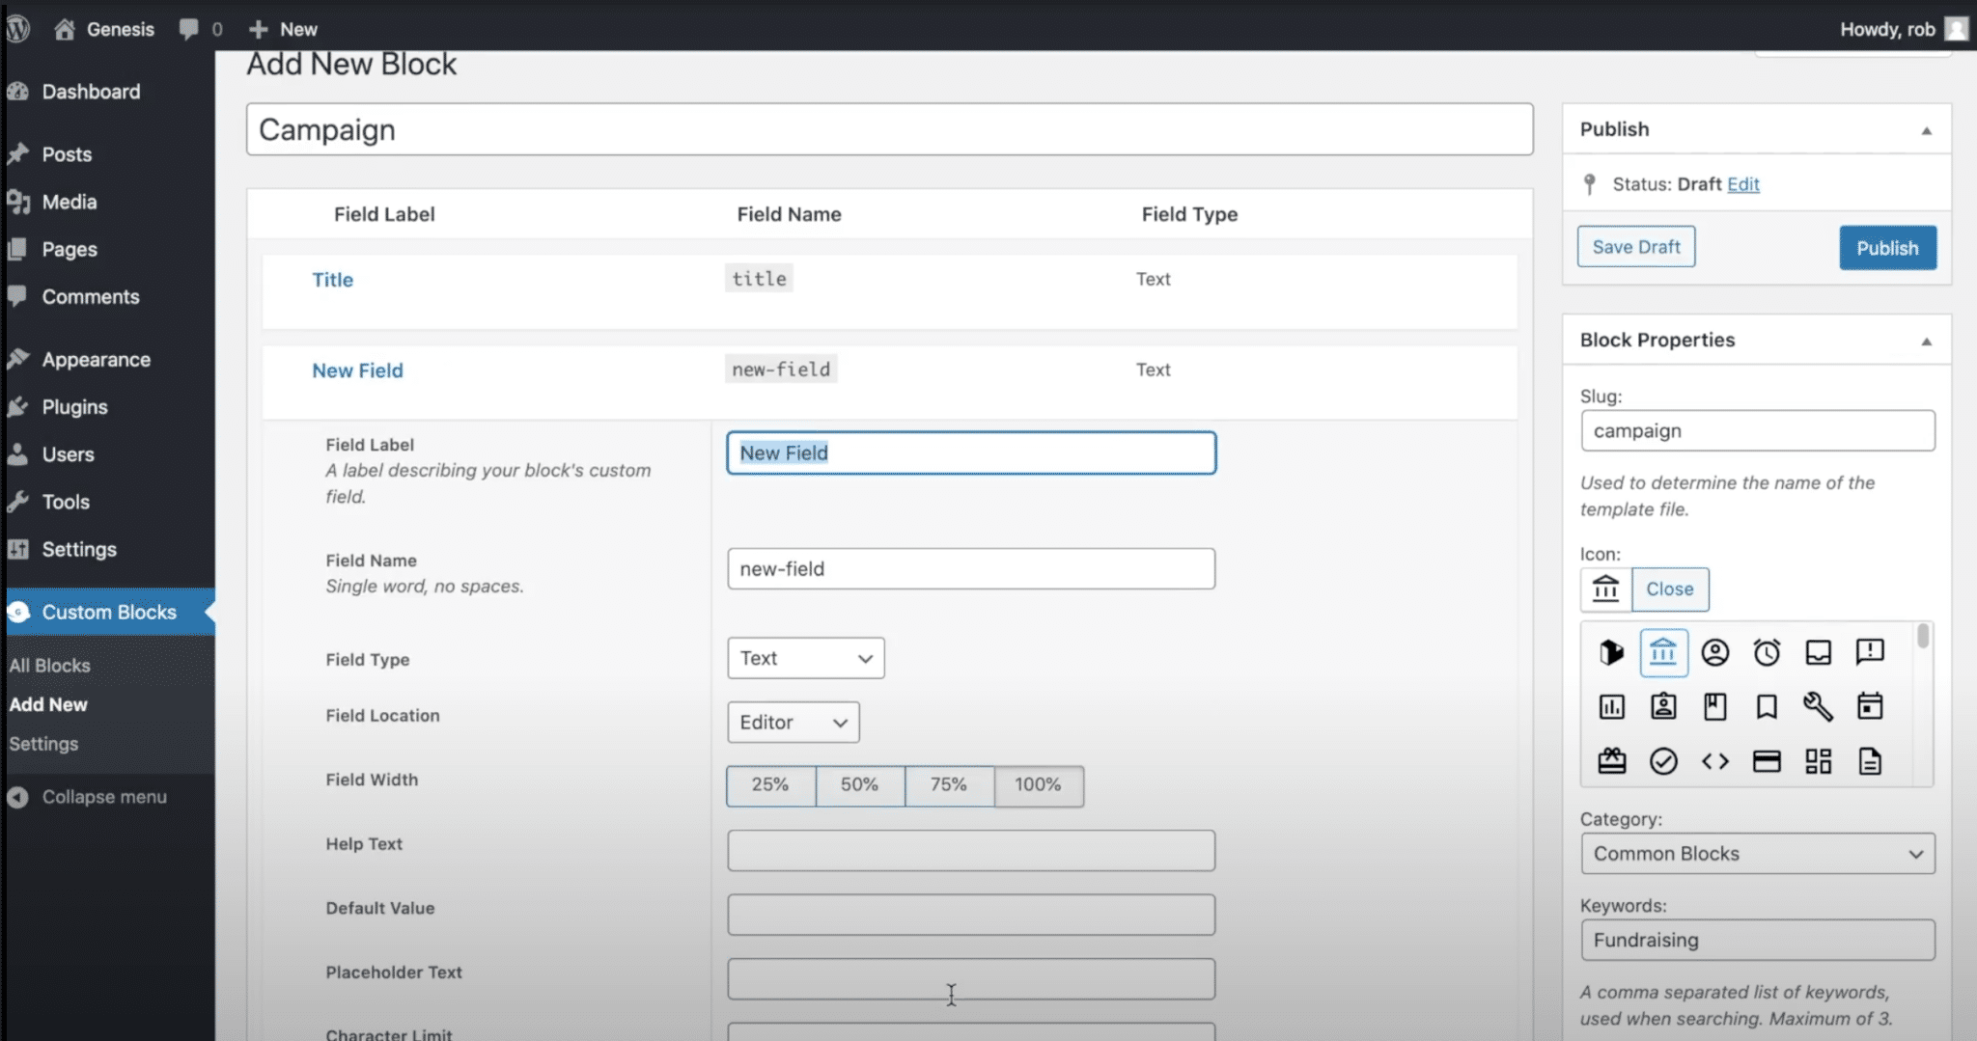
Task: Open the Field Type dropdown
Action: tap(805, 657)
